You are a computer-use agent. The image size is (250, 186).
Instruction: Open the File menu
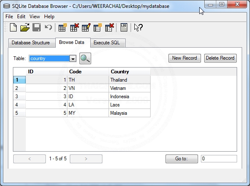coord(9,17)
